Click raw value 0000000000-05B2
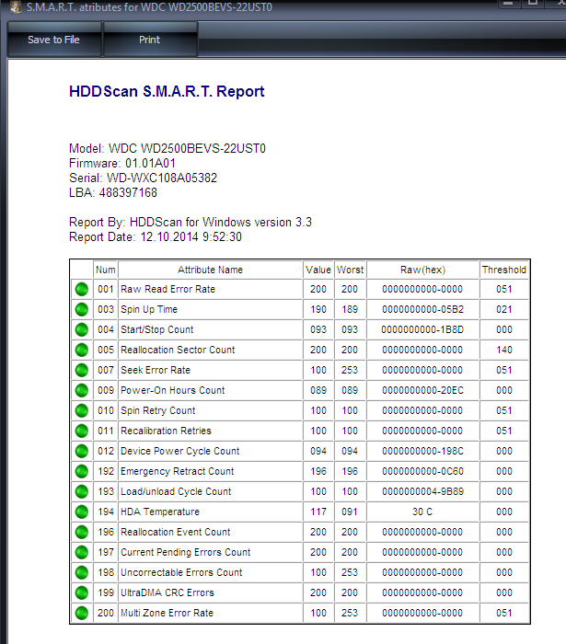The image size is (566, 644). [422, 309]
